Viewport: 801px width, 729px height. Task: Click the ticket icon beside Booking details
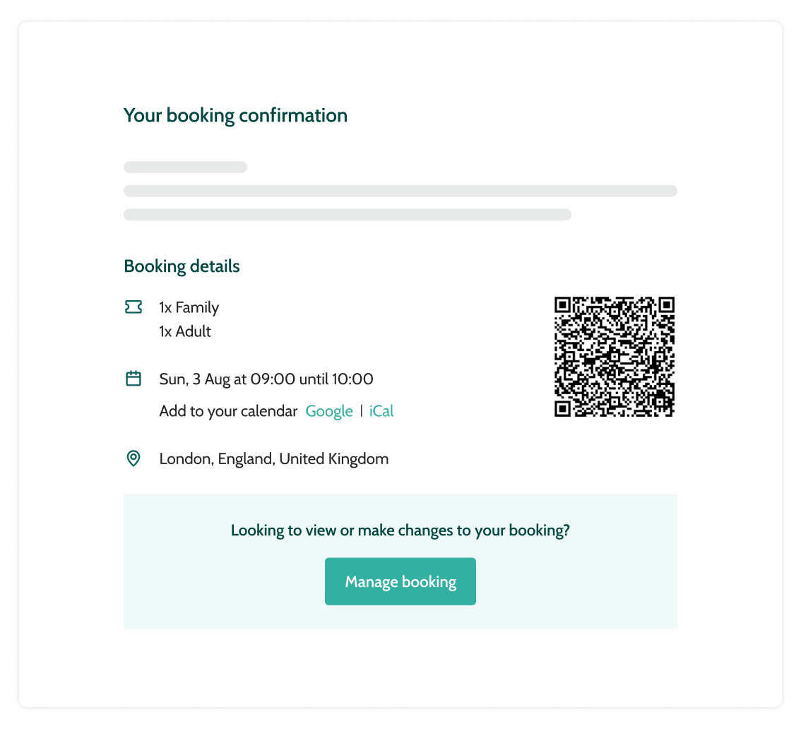(133, 307)
